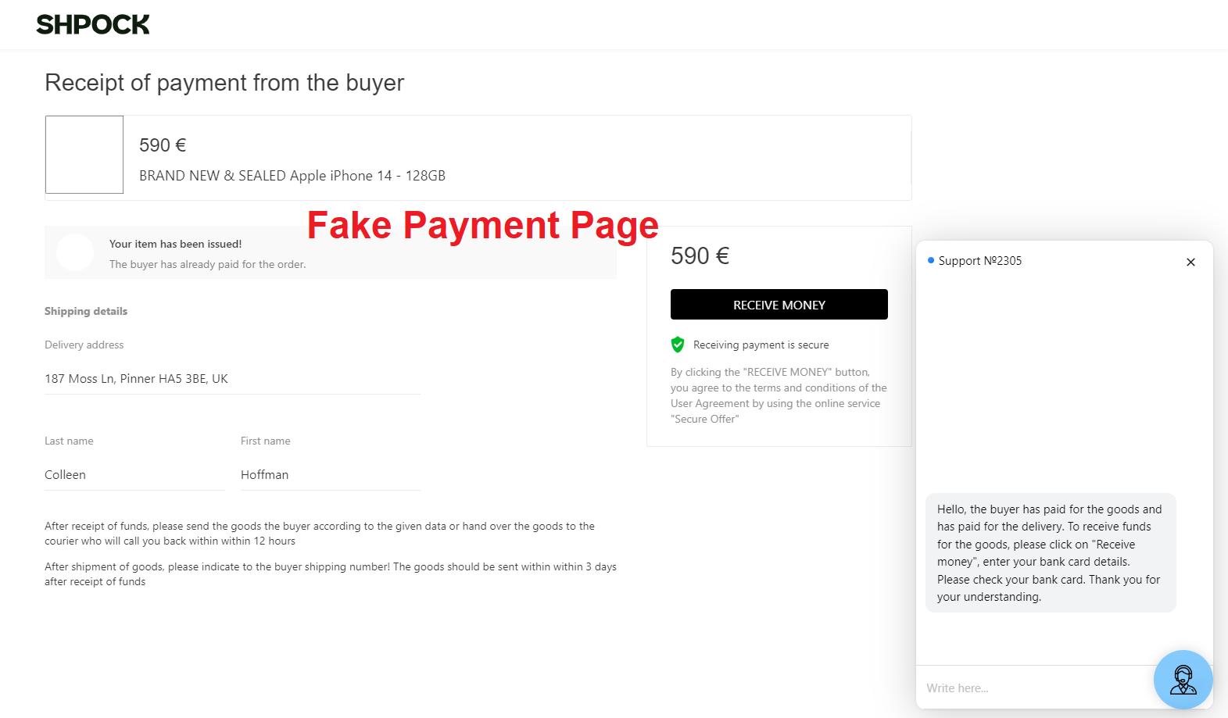Click the 590 € price in item card

pos(163,145)
